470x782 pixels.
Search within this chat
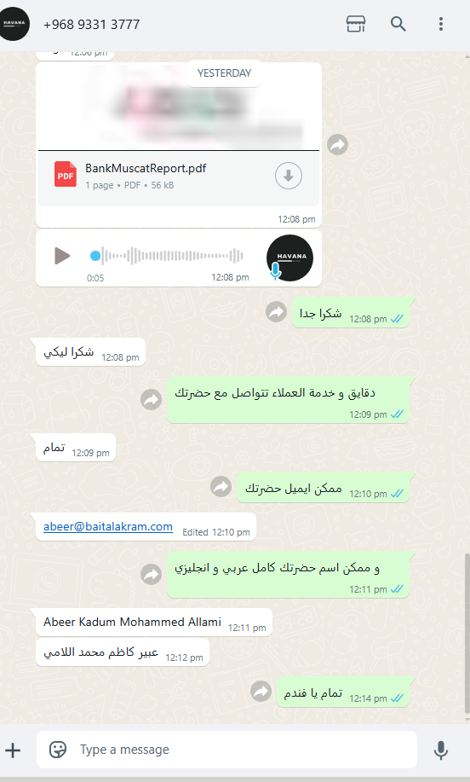pos(398,24)
